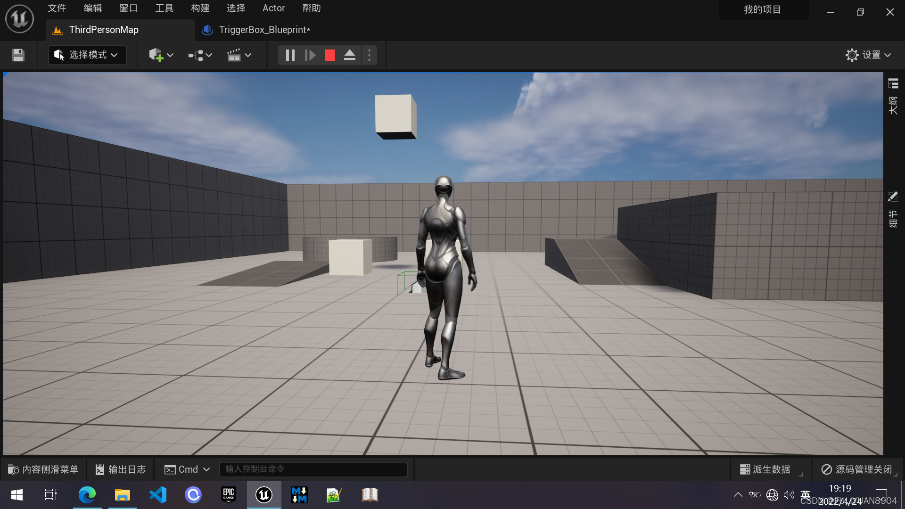Switch to the TriggerBox_Blueprint tab
Image resolution: width=905 pixels, height=509 pixels.
pos(264,30)
